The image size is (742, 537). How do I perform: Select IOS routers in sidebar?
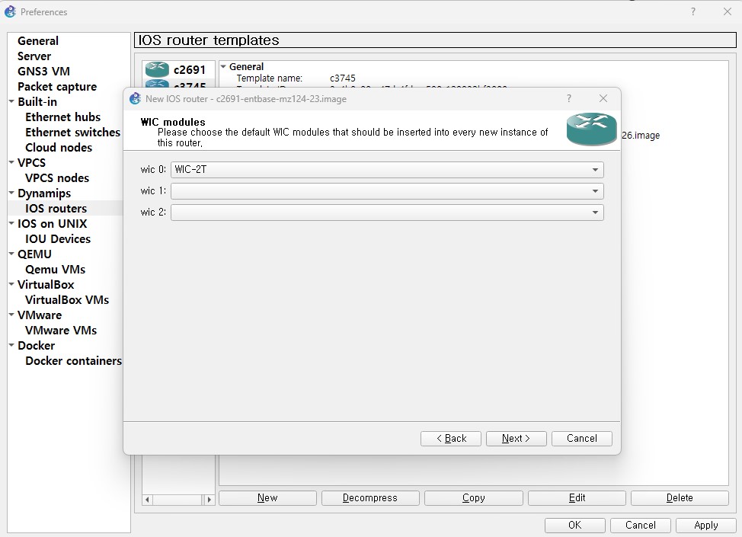(x=56, y=208)
